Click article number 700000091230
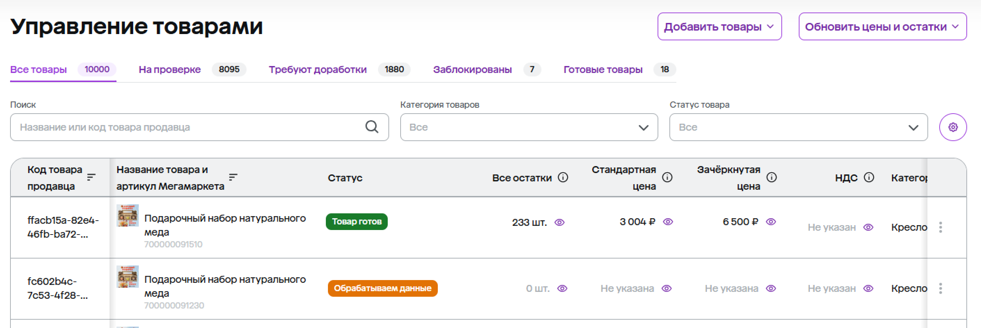This screenshot has width=981, height=328. (174, 305)
